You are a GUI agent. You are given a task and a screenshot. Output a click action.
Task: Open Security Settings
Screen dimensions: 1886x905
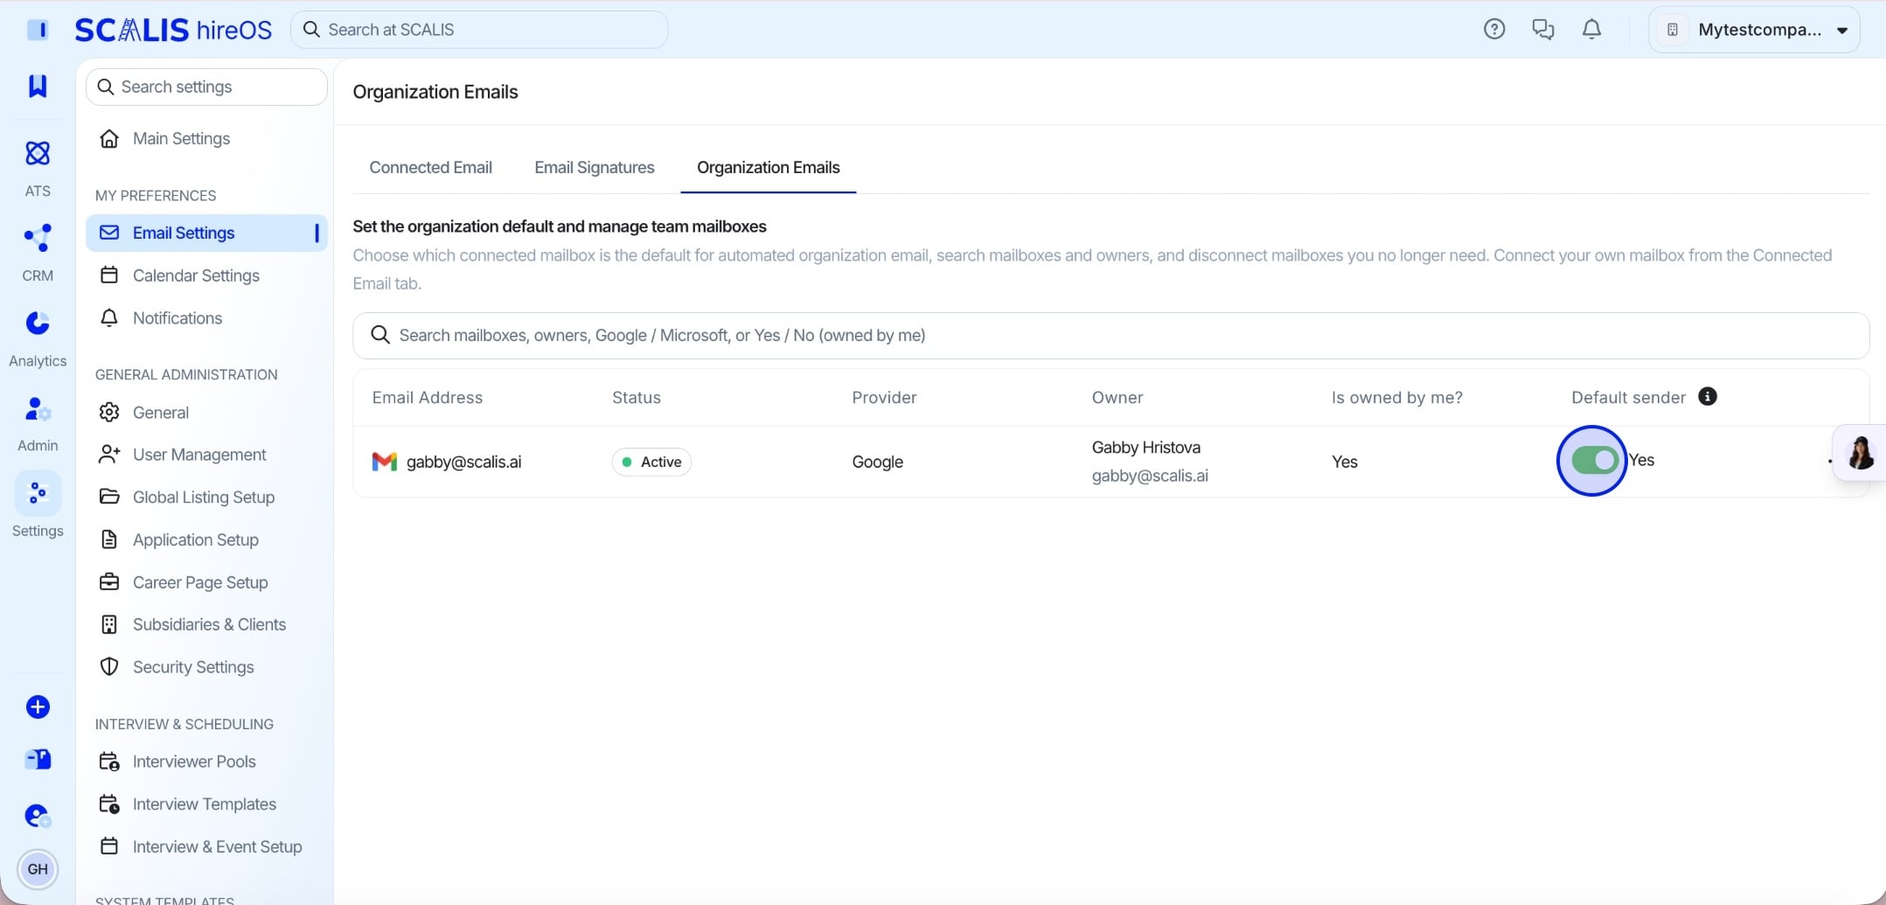[x=193, y=667]
